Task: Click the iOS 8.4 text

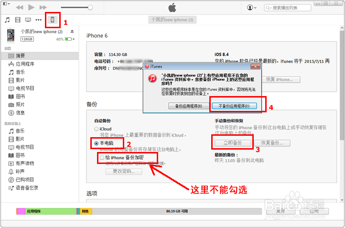Action: (222, 54)
